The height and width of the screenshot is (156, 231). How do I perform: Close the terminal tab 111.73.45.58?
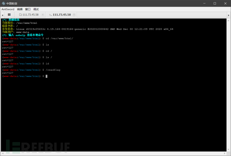[x=74, y=15]
